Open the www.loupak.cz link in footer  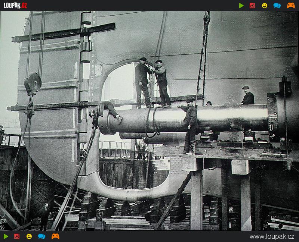pyautogui.click(x=272, y=237)
